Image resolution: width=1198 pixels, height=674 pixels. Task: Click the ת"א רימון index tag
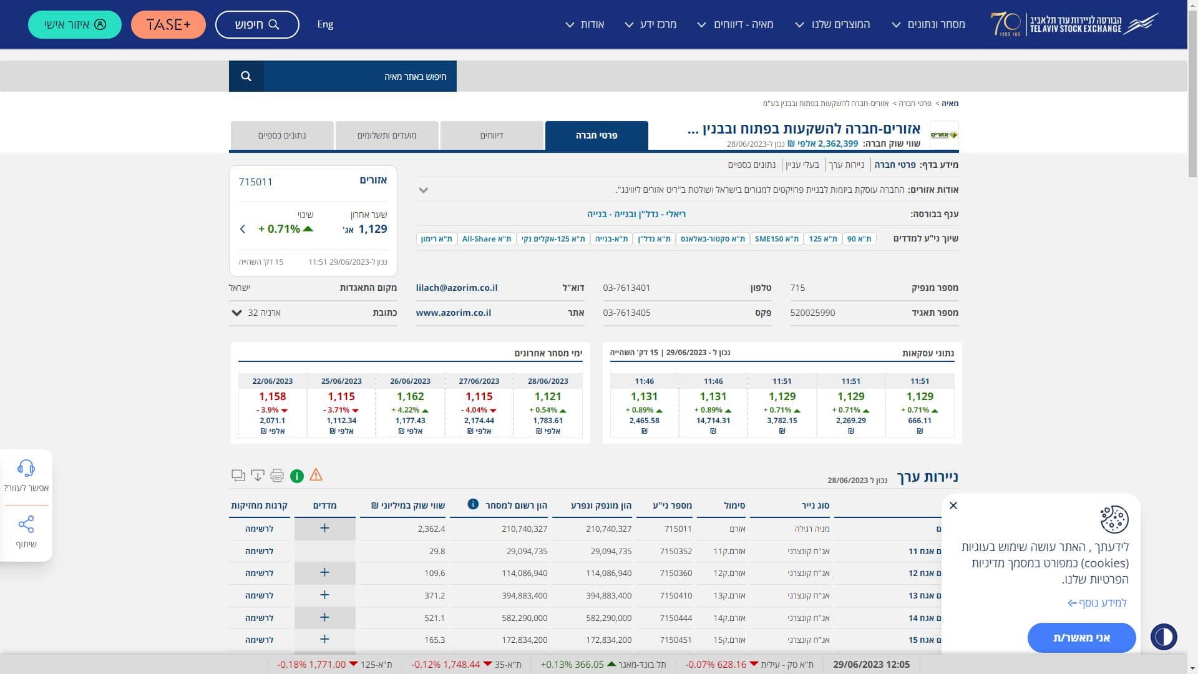pos(437,239)
